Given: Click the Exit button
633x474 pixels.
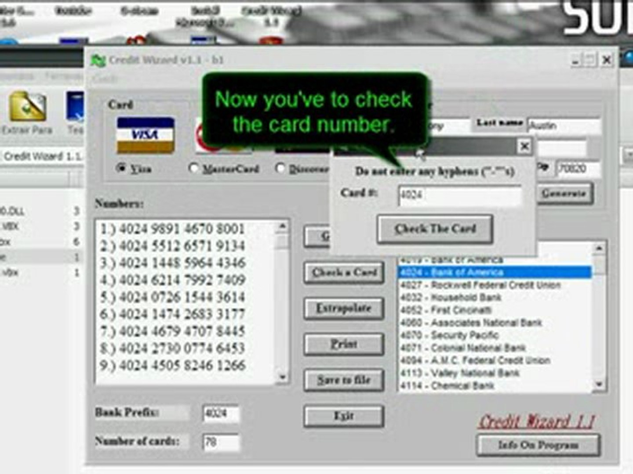Looking at the screenshot, I should pyautogui.click(x=344, y=416).
